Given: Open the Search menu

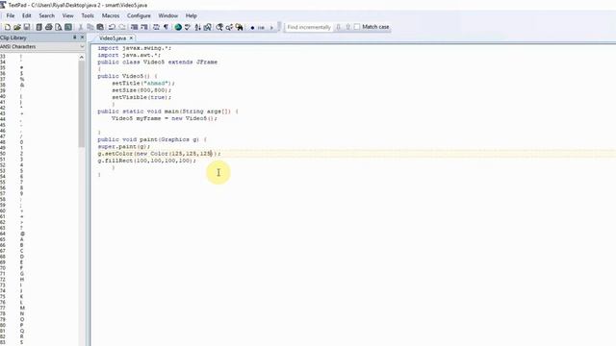Looking at the screenshot, I should coord(47,15).
